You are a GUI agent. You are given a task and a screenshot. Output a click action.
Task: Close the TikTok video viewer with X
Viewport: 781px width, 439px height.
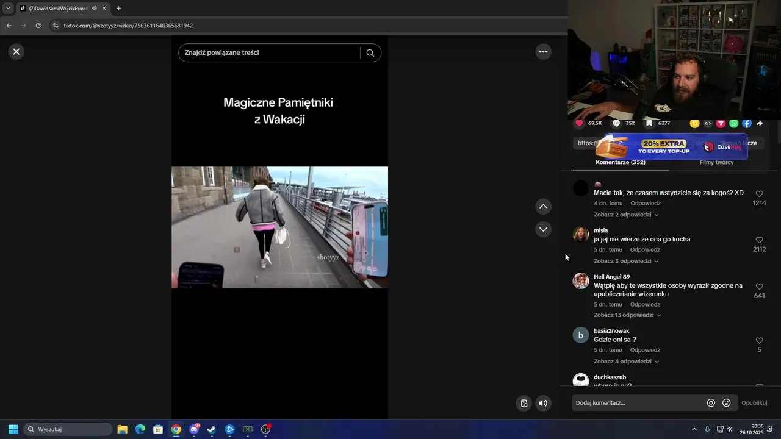(x=16, y=52)
